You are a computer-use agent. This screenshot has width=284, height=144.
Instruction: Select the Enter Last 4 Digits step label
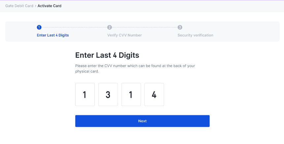[53, 35]
